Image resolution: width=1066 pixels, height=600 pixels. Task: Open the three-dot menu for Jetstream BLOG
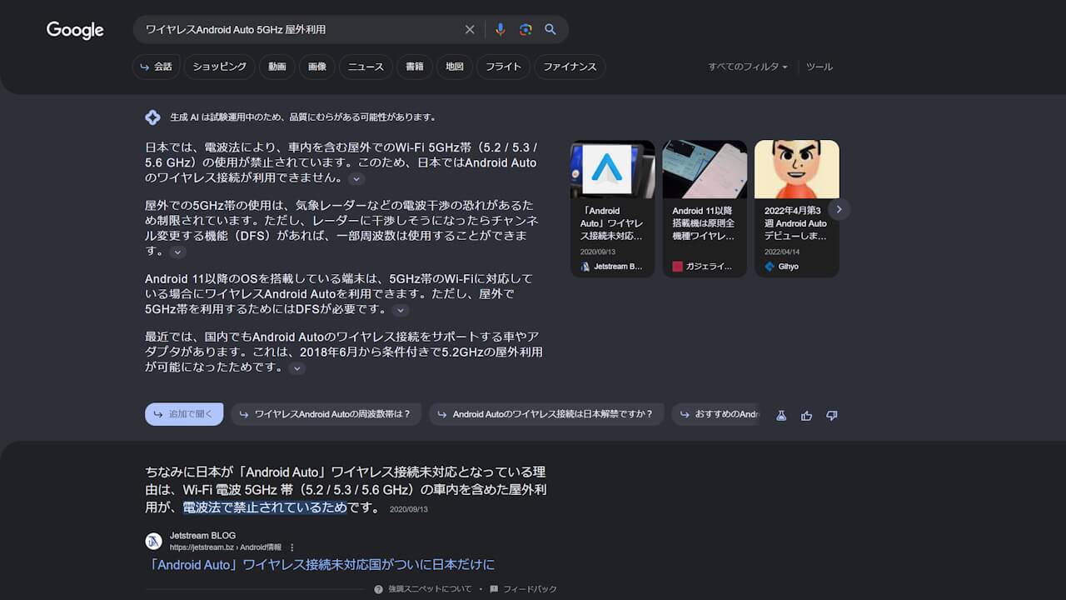click(291, 547)
